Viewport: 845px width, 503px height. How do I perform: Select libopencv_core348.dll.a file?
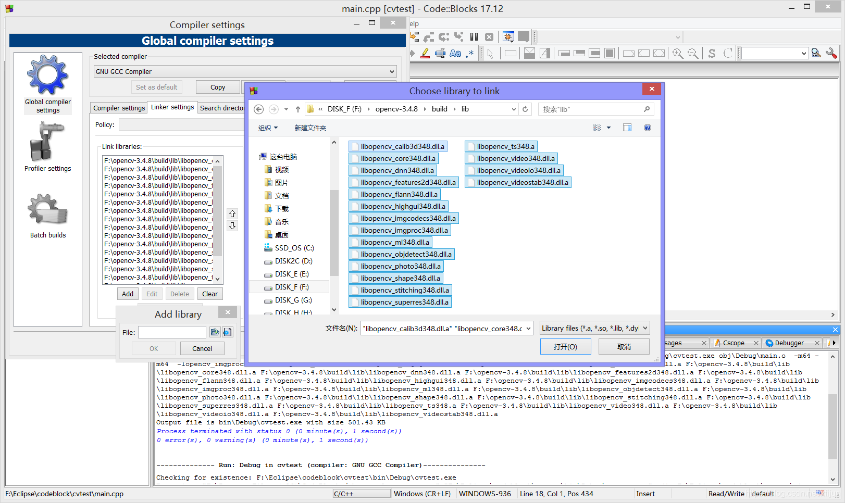click(393, 158)
